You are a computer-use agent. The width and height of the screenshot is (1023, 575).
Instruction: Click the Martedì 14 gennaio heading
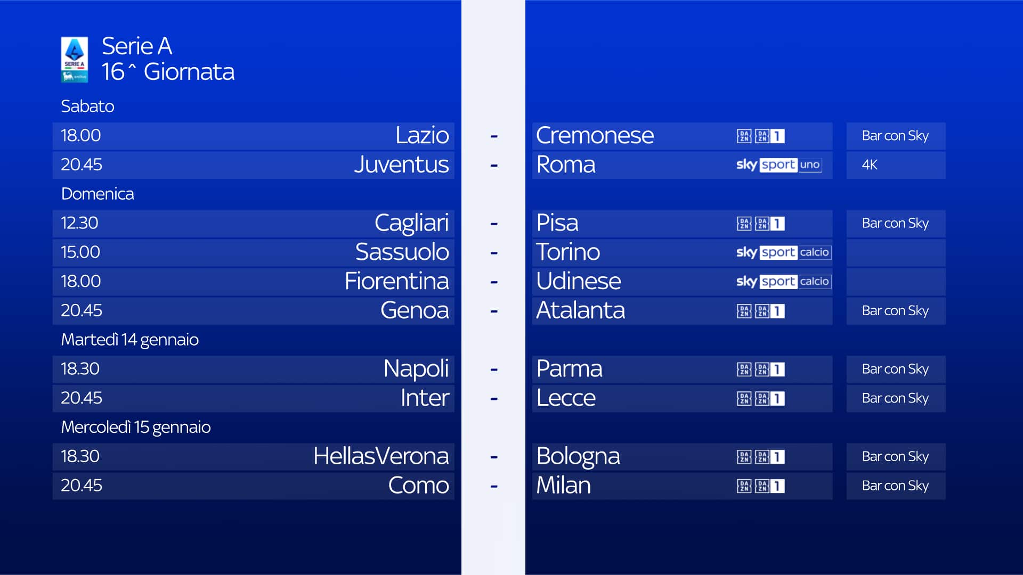click(129, 340)
